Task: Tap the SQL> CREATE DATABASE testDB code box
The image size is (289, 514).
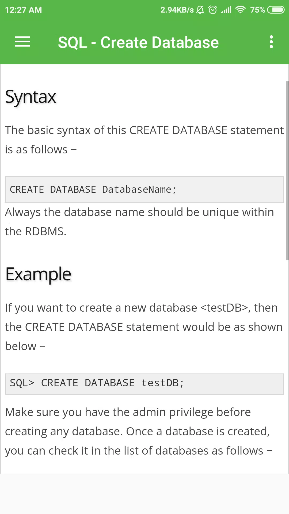Action: pos(144,384)
